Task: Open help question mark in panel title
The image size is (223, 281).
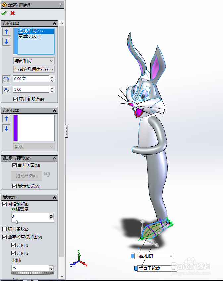Action: click(x=60, y=5)
